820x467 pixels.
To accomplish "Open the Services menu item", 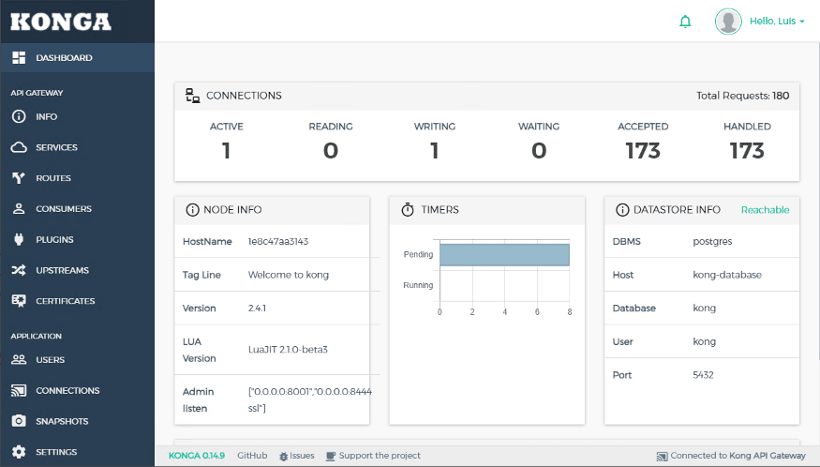I will tap(78, 147).
